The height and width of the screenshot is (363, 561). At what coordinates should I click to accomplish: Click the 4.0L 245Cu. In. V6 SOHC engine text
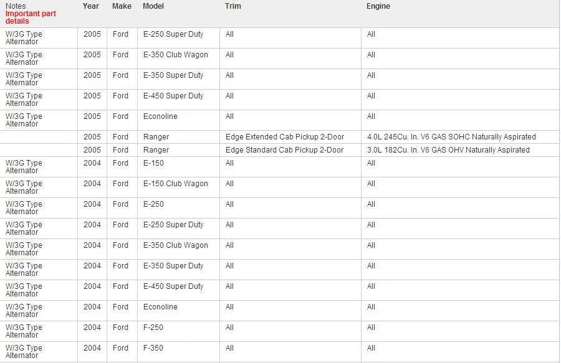[x=451, y=137]
